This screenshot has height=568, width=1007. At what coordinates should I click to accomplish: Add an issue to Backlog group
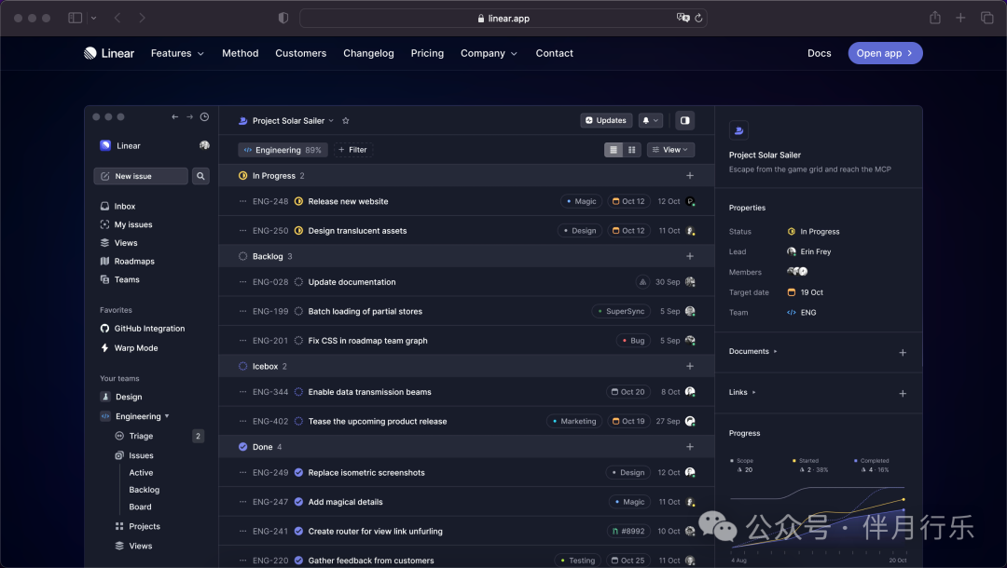click(690, 256)
